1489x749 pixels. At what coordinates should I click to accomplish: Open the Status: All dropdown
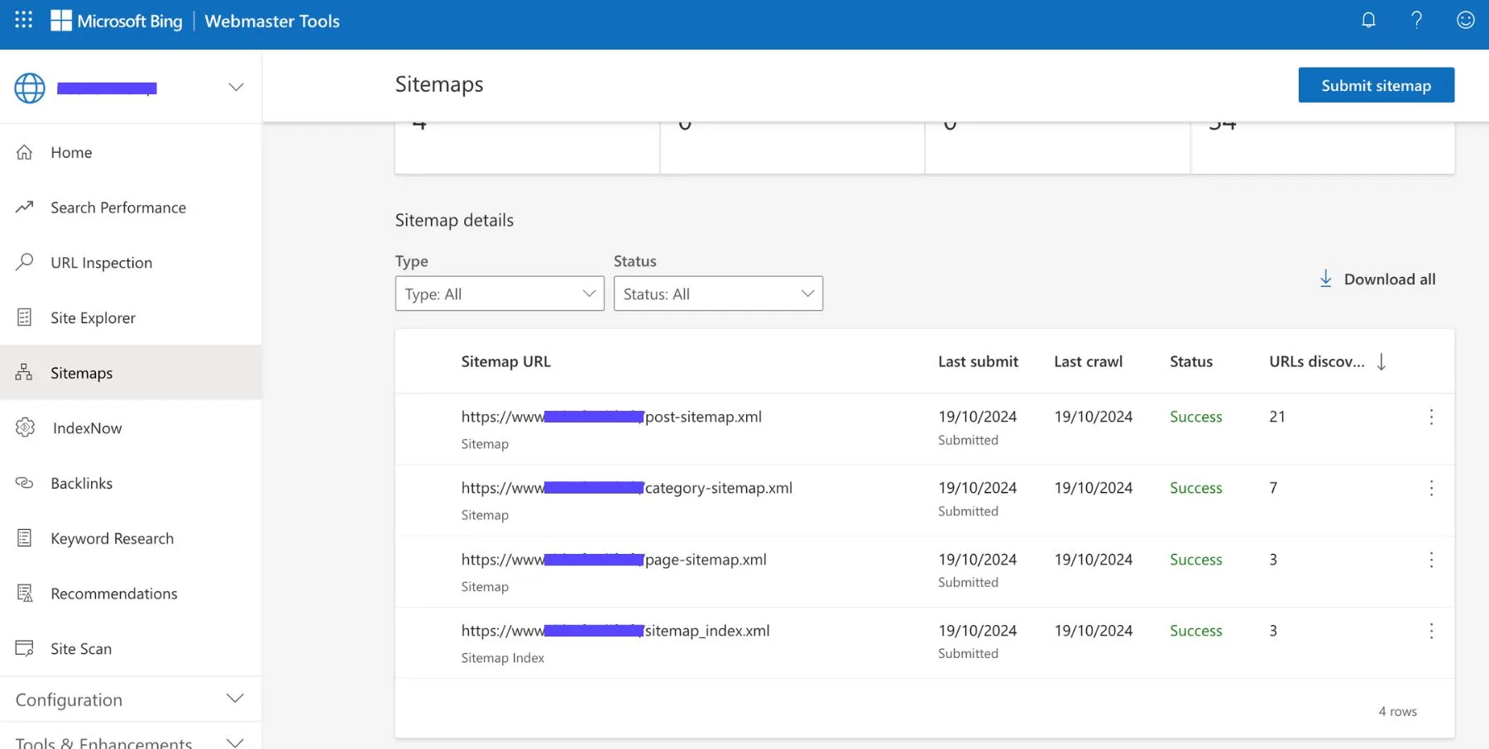718,293
